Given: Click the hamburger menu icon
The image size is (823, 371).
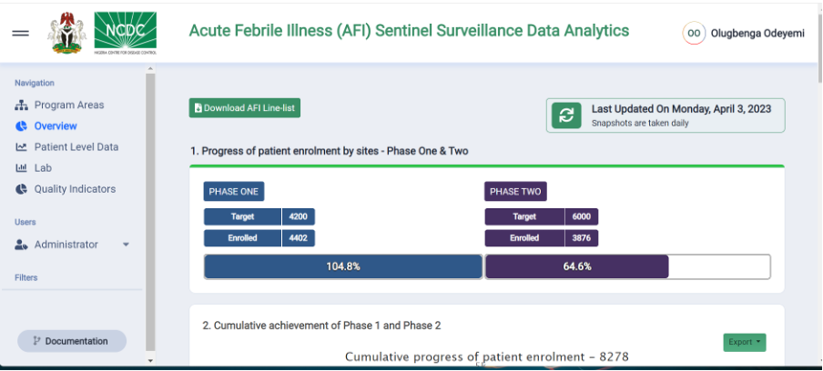Looking at the screenshot, I should [20, 33].
